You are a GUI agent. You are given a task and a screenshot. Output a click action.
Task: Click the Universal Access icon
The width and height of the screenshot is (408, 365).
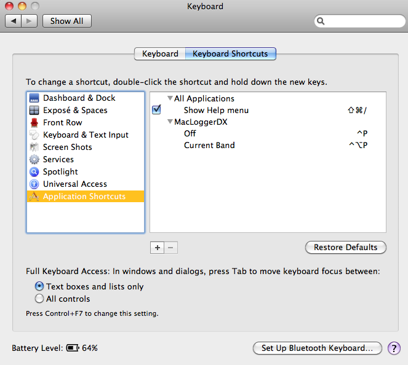click(x=34, y=184)
